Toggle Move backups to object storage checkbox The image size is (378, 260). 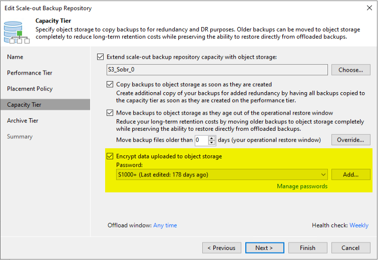[110, 113]
